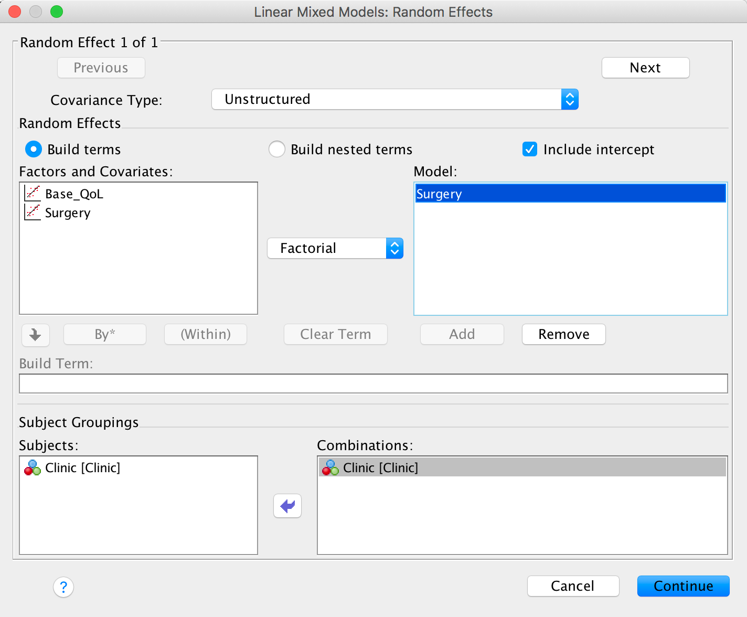Screen dimensions: 747x617
Task: Uncheck the Include intercept checkbox
Action: pyautogui.click(x=530, y=150)
